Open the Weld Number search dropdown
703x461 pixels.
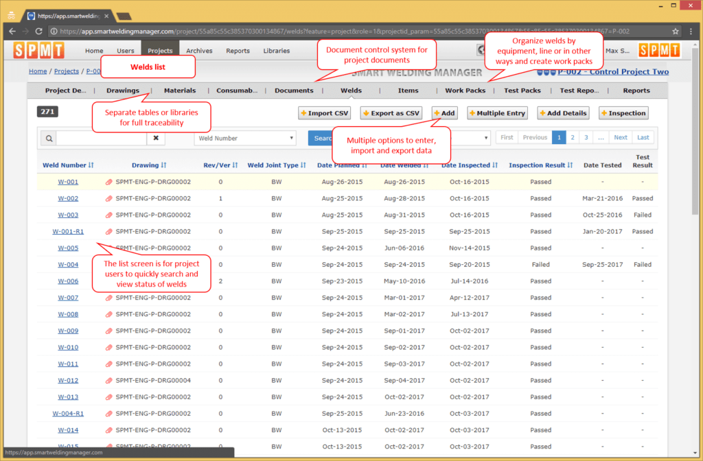coord(245,138)
